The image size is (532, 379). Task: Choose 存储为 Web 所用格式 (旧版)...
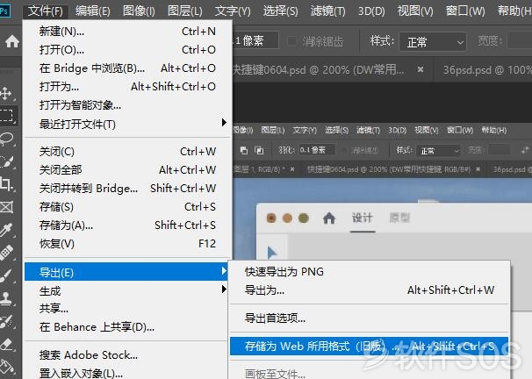tap(369, 347)
